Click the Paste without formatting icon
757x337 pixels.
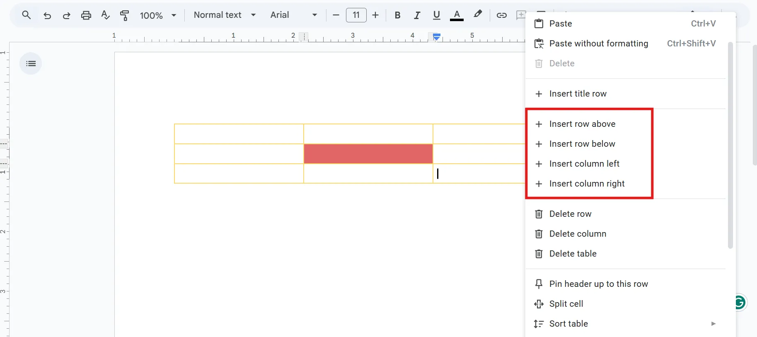point(539,44)
